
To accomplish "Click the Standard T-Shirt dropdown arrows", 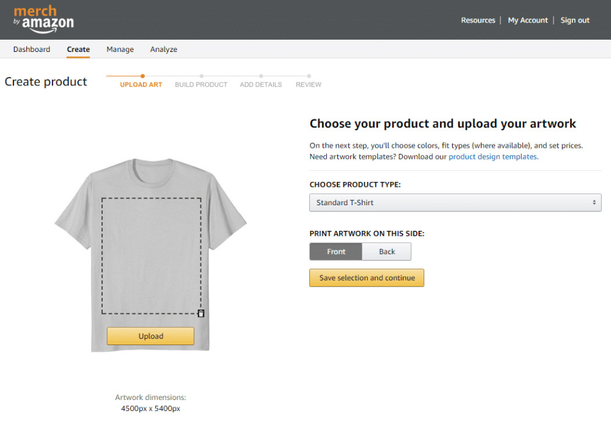I will coord(594,203).
